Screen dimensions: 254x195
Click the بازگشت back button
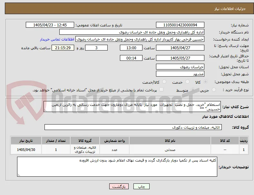(x=119, y=186)
